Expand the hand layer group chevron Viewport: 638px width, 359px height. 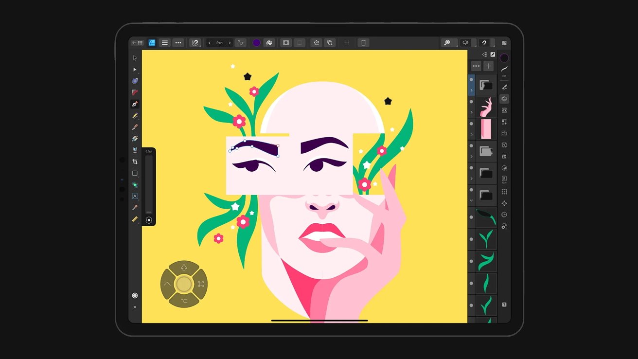pos(471,112)
